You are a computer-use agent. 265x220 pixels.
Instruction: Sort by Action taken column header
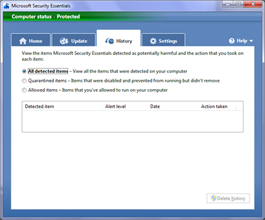pyautogui.click(x=217, y=106)
